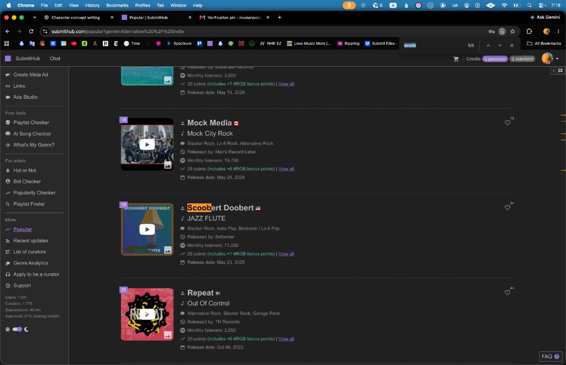Open Mock Media artist name
This screenshot has width=566, height=365.
pos(209,123)
